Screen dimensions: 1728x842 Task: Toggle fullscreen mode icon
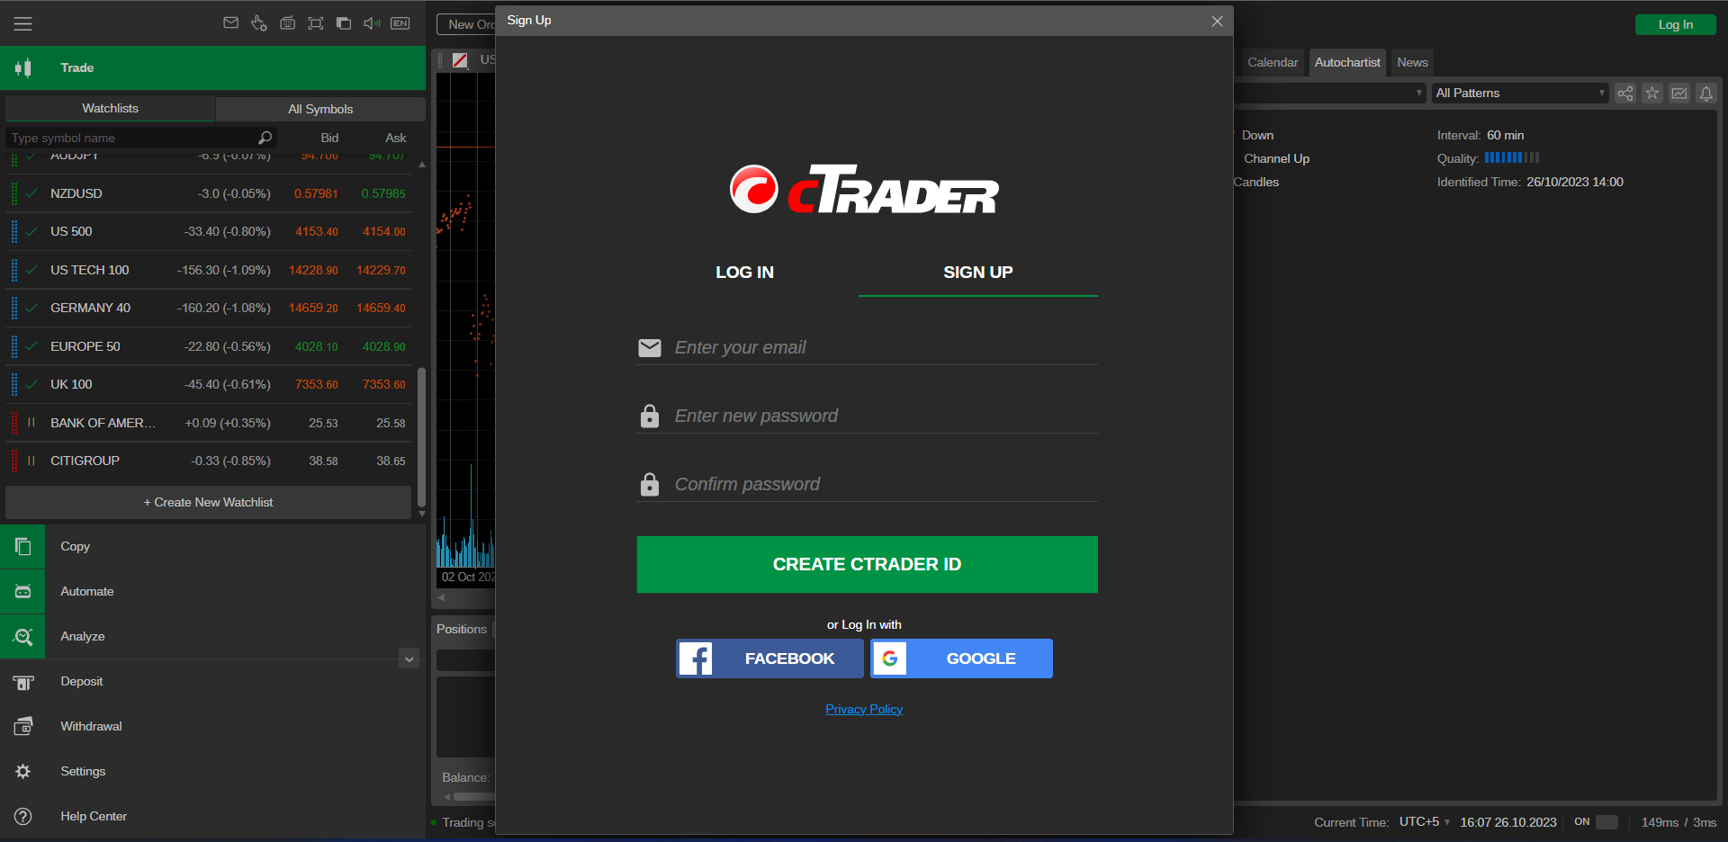[316, 23]
